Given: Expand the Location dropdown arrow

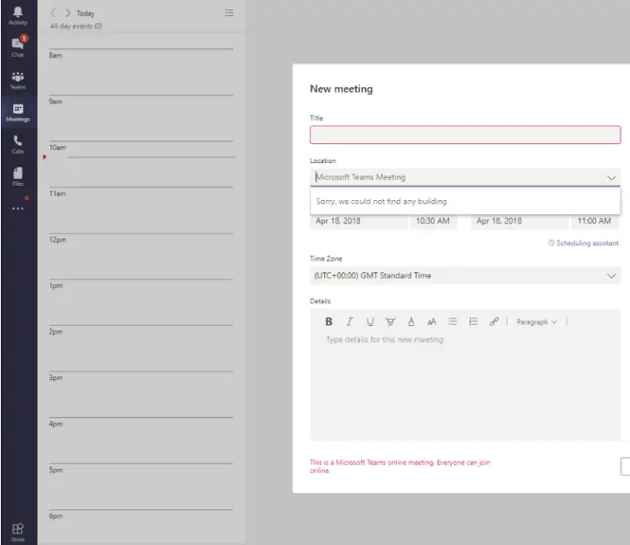Looking at the screenshot, I should tap(611, 177).
